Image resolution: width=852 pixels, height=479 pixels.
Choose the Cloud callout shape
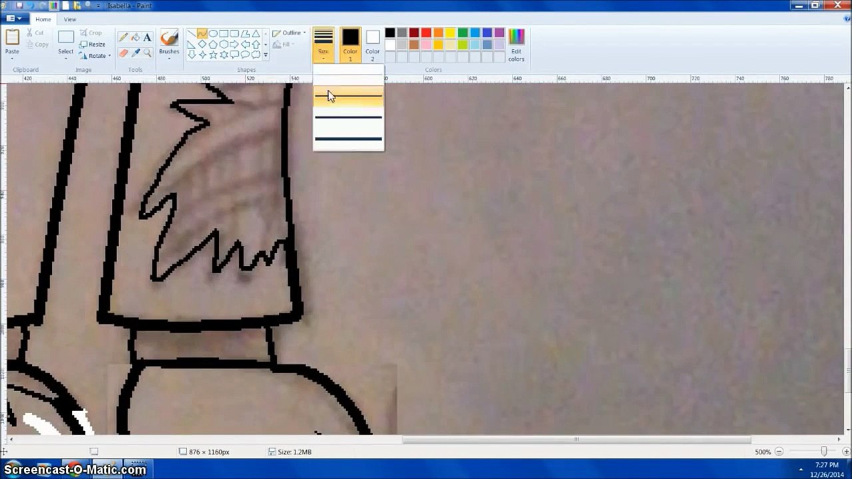coord(256,55)
